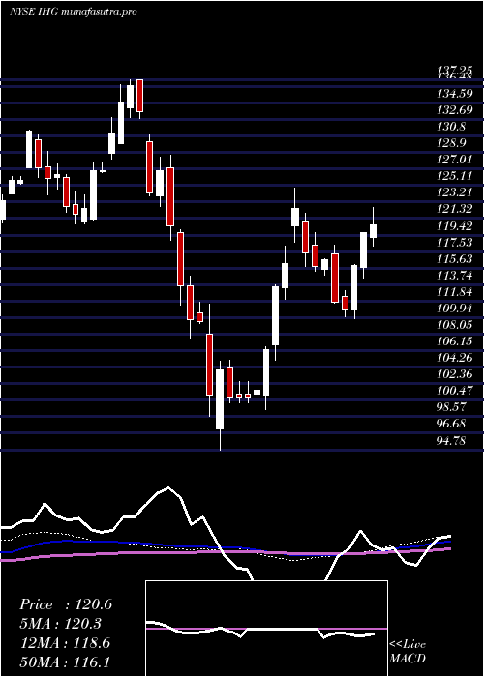The image size is (484, 677).
Task: Click the 109.94 price axis label
Action: [x=455, y=308]
